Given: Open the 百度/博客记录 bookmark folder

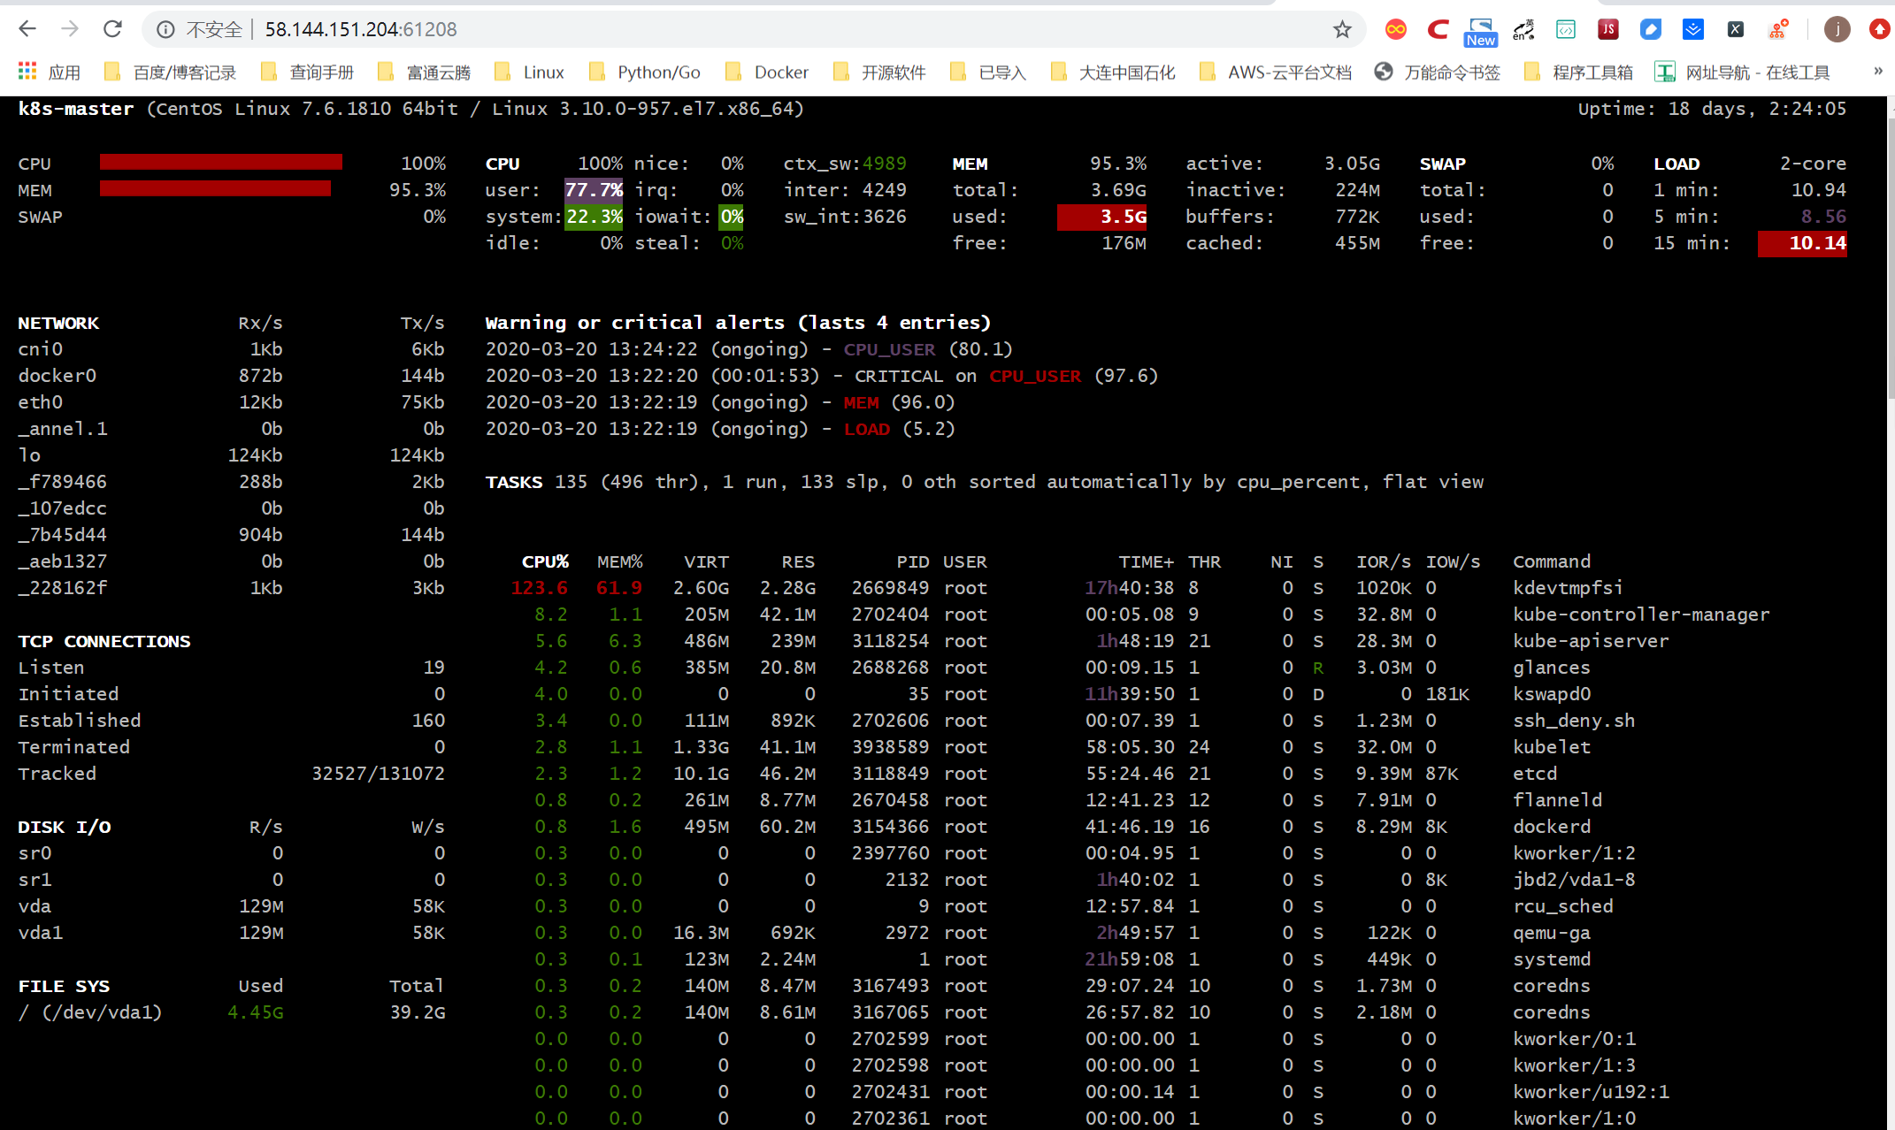Looking at the screenshot, I should (x=170, y=72).
